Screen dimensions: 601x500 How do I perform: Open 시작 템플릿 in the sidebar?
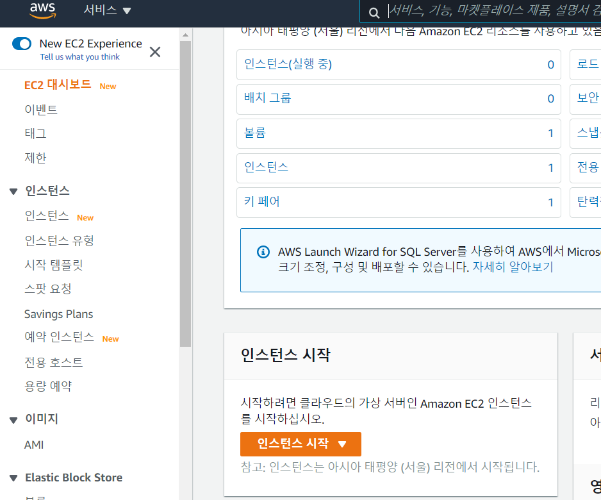click(54, 265)
